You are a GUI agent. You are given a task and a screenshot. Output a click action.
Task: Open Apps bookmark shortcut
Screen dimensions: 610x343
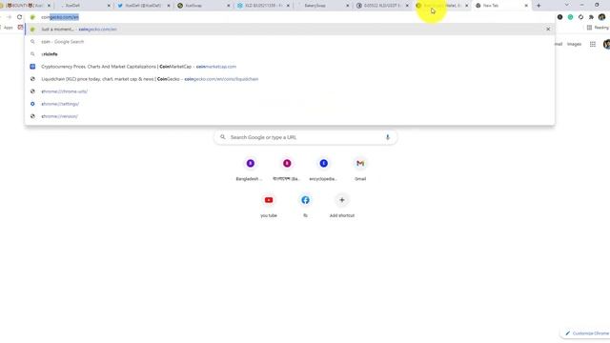click(7, 28)
